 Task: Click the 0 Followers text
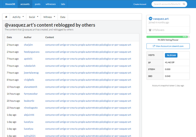click(158, 30)
